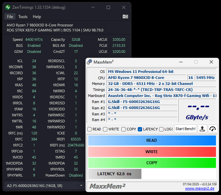Screen dimensions: 221x195
Task: Click the empty Ram #3 field
Action: tap(142, 114)
